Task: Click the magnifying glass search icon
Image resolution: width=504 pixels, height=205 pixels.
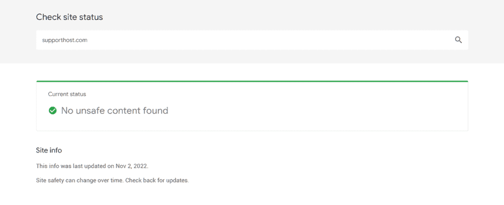Action: tap(458, 40)
